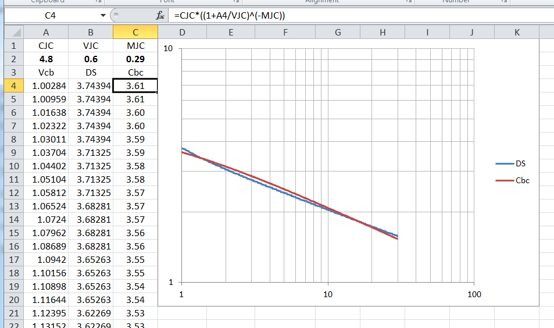Select column E header
The width and height of the screenshot is (554, 328).
click(231, 33)
